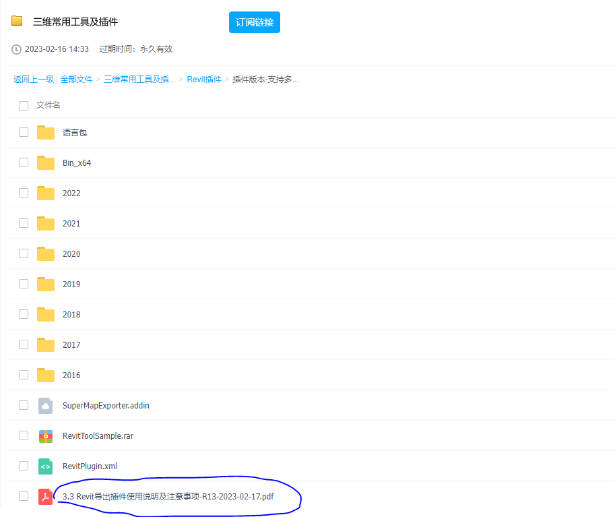Select the checkbox for folder 2022
Screen dimensions: 615x517
point(24,193)
